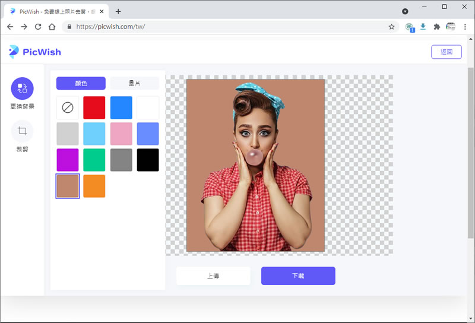475x323 pixels.
Task: Click the green extension icon with badge
Action: pyautogui.click(x=410, y=27)
